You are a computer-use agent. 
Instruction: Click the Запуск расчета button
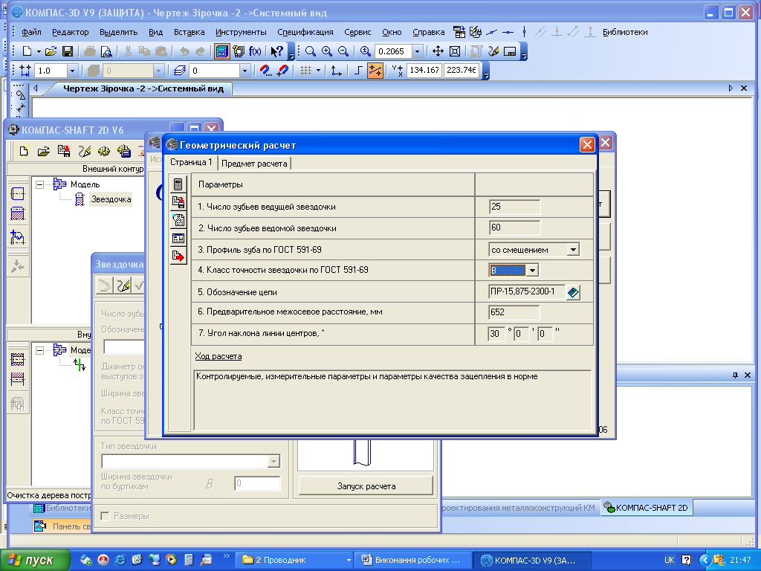point(366,486)
